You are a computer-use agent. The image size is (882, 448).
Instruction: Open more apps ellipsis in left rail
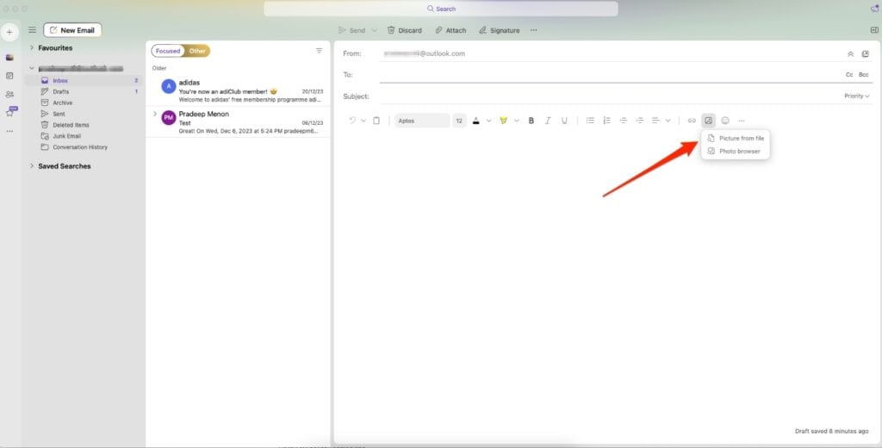pos(9,131)
